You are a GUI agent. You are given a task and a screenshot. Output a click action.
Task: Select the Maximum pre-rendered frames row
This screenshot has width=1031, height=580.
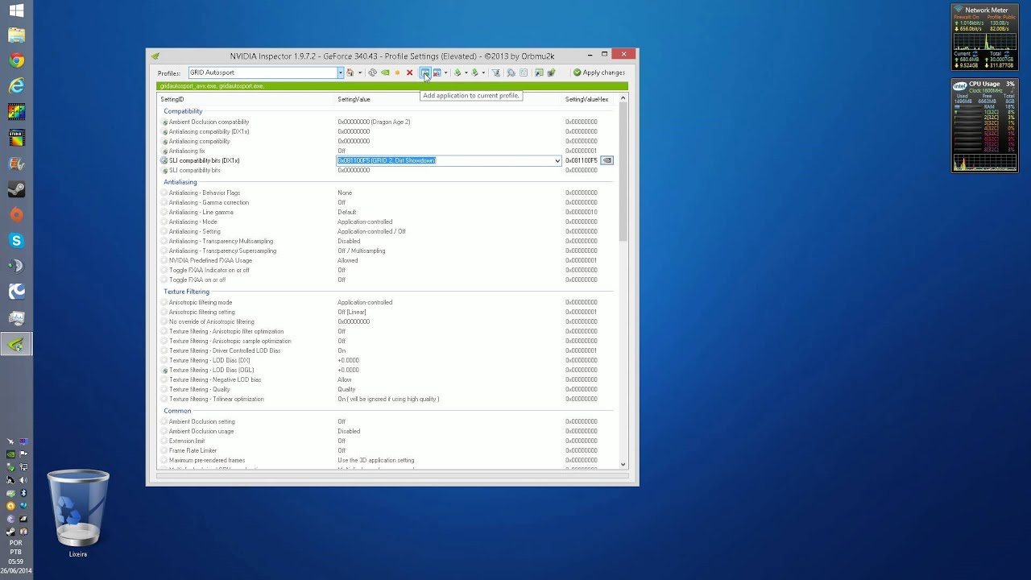(387, 460)
